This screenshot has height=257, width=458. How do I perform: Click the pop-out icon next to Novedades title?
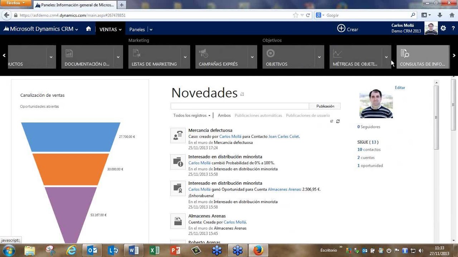242,94
